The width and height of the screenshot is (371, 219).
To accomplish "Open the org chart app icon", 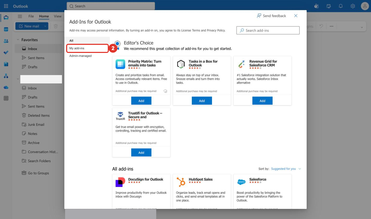I will [x=6, y=76].
